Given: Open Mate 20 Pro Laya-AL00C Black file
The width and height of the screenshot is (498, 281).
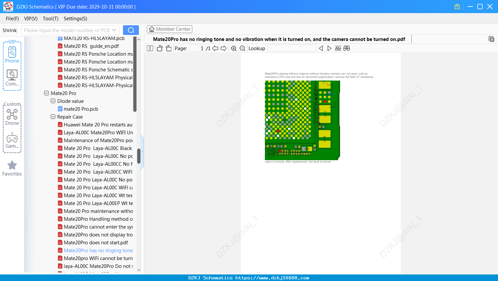Looking at the screenshot, I should click(98, 148).
